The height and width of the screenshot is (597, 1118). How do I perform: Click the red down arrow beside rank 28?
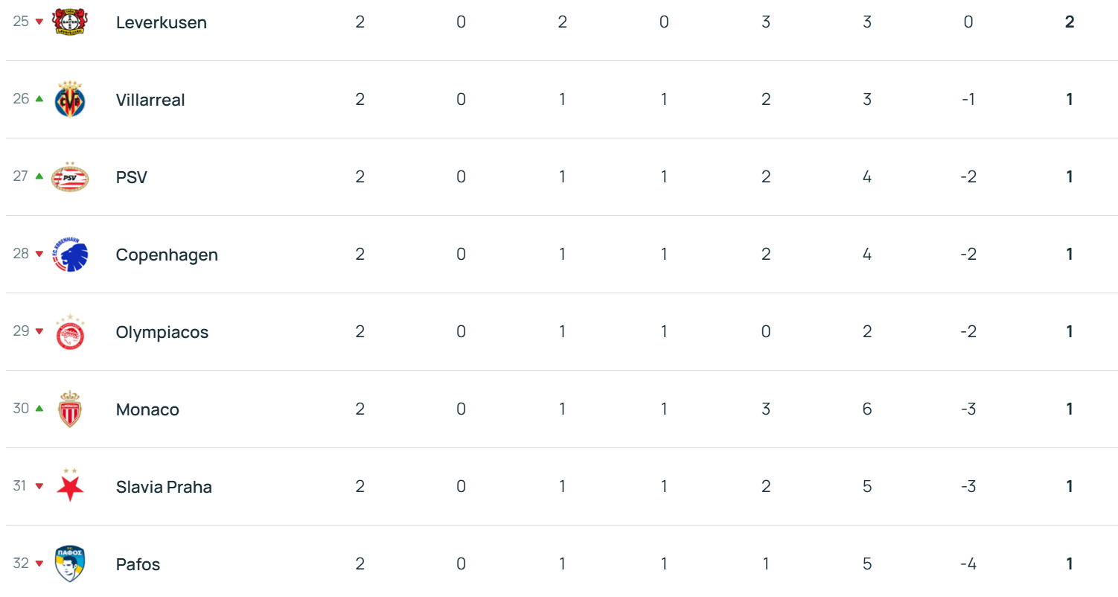tap(39, 254)
